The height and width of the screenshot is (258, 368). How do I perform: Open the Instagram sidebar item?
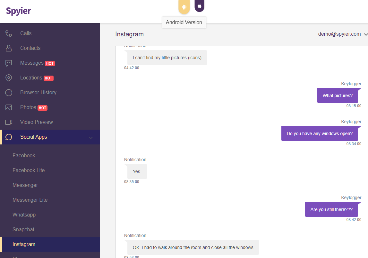[x=24, y=244]
